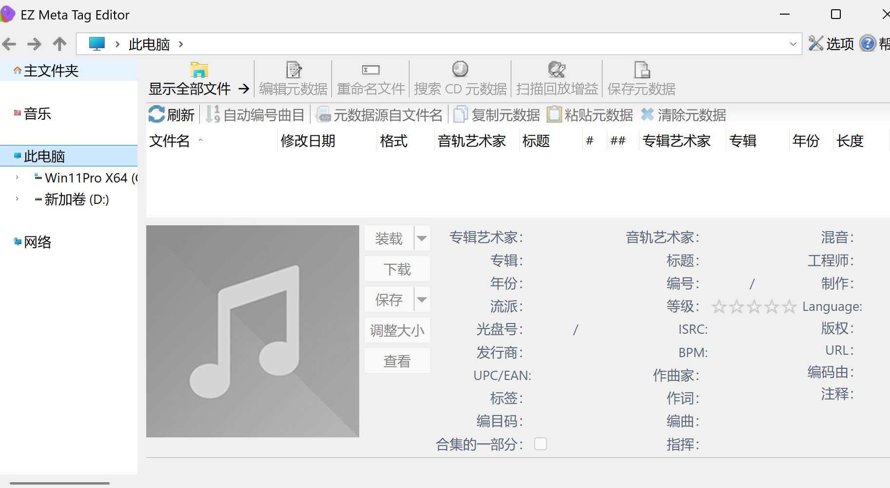Click chevron before 此电脑 in path

117,44
